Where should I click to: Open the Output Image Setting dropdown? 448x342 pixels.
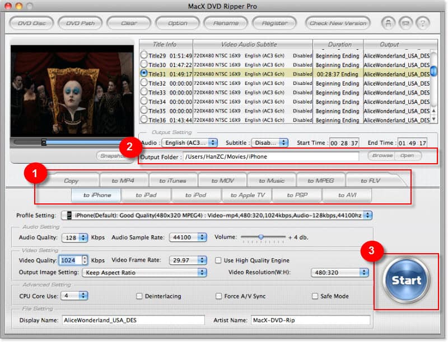144,273
